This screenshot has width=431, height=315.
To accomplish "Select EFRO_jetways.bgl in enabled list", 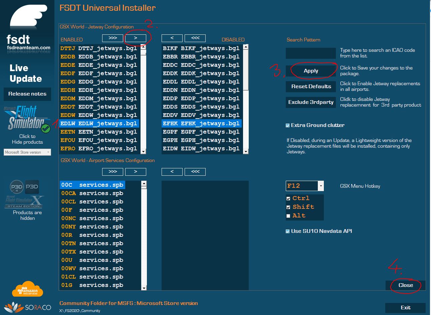I will 100,149.
